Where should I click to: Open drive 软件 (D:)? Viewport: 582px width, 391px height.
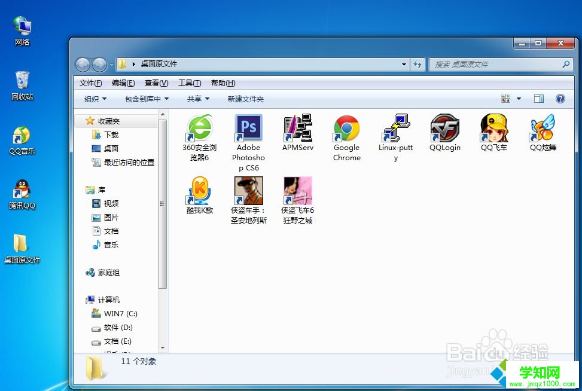click(112, 328)
